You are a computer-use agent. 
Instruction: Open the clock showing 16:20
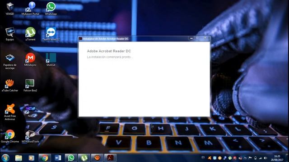click(277, 158)
